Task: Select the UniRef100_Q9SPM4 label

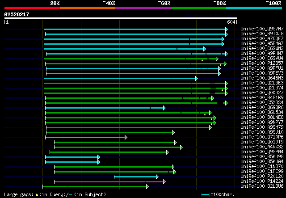Action: pyautogui.click(x=262, y=152)
